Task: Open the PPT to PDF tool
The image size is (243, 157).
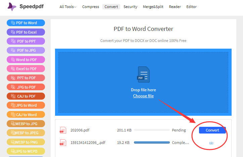Action: (26, 78)
